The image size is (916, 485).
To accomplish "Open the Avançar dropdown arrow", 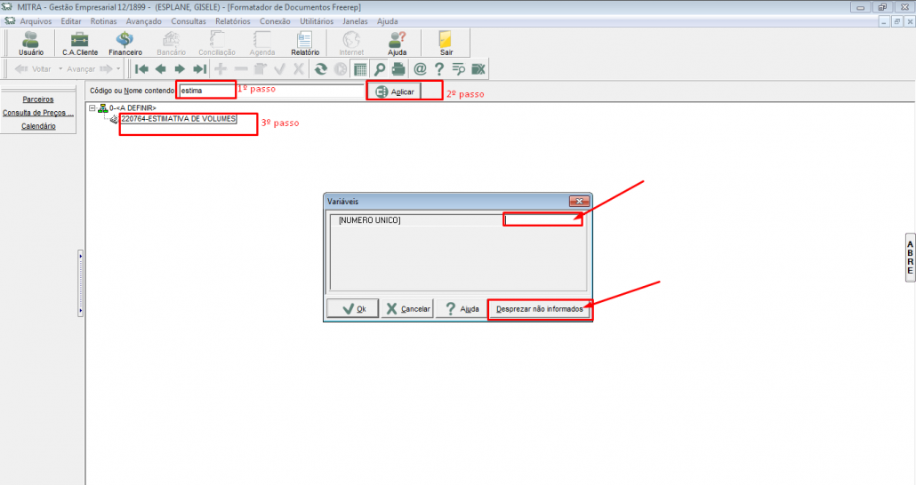I will click(118, 68).
